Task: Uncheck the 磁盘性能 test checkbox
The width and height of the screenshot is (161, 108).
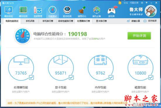Action: [151, 77]
